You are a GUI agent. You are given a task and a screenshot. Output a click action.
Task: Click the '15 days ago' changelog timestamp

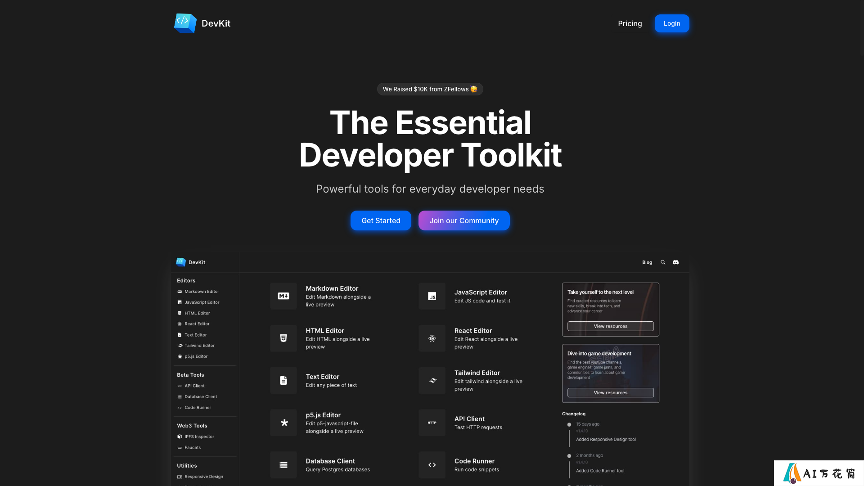pos(587,424)
